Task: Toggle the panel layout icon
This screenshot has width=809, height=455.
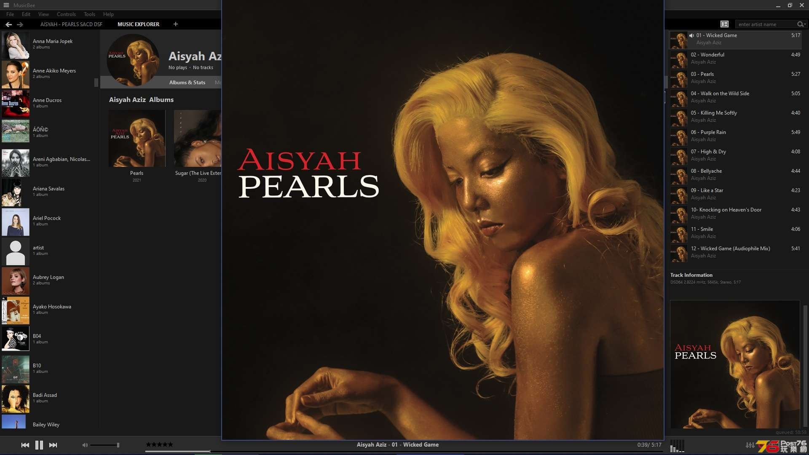Action: point(724,24)
